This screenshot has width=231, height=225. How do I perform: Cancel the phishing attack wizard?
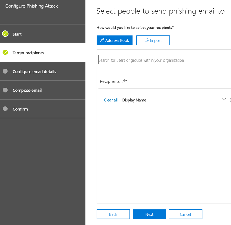pyautogui.click(x=185, y=214)
